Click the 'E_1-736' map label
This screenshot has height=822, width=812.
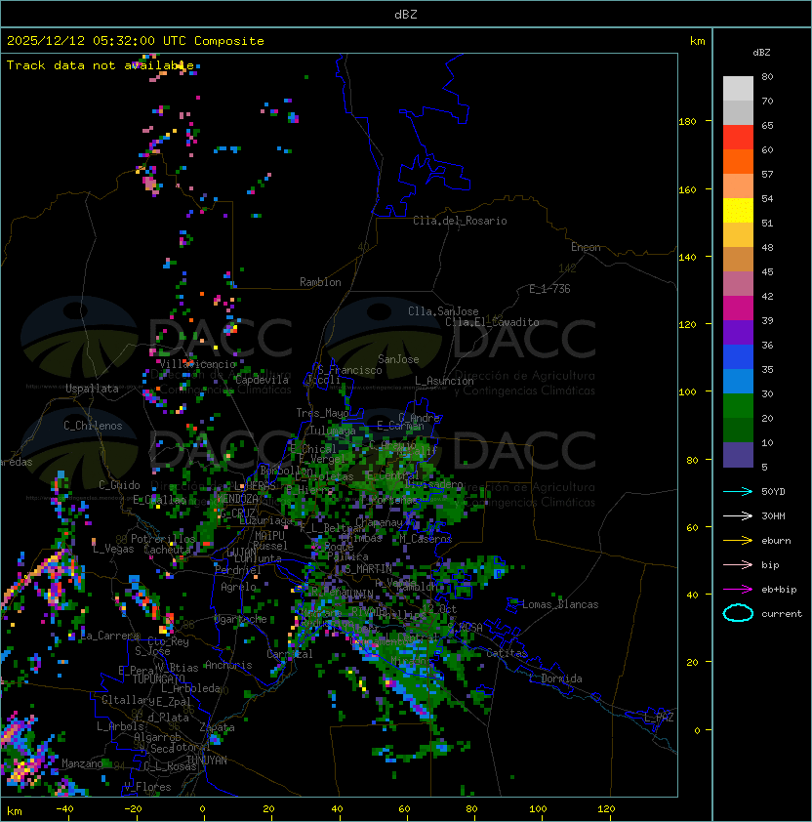click(549, 289)
